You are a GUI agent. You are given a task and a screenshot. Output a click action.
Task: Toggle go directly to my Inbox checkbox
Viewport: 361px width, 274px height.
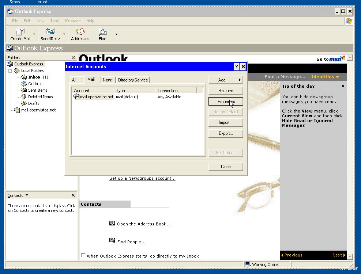click(x=83, y=256)
